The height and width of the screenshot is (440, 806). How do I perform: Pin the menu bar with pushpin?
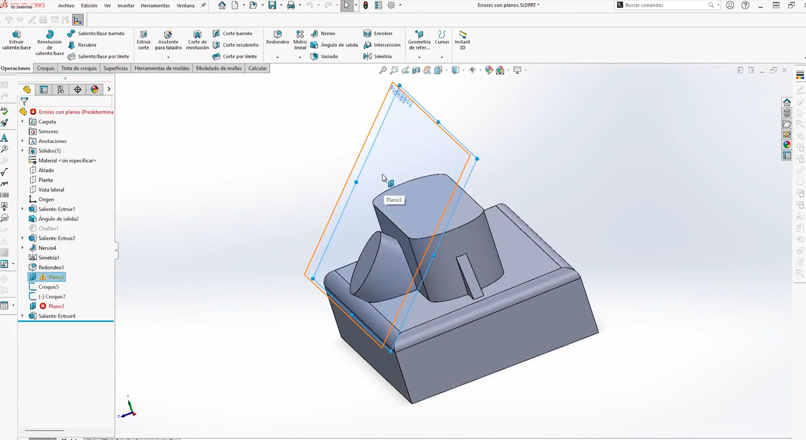coord(204,5)
